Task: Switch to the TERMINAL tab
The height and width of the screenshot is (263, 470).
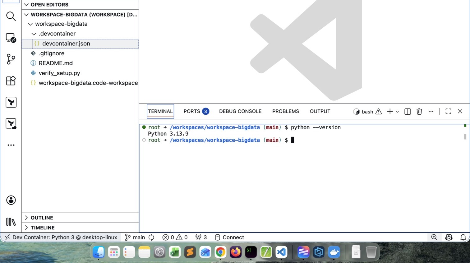Action: point(160,111)
